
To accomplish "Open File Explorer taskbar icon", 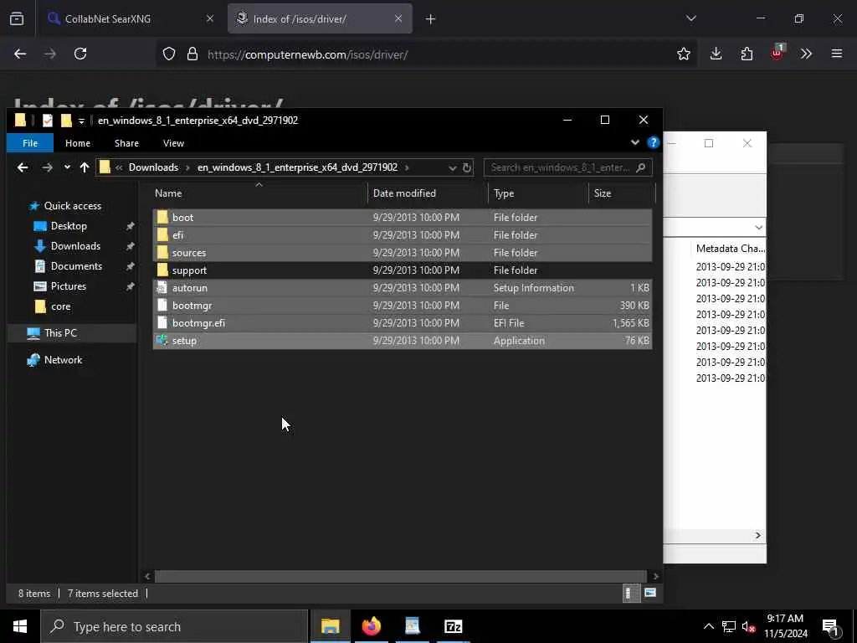I will [330, 626].
